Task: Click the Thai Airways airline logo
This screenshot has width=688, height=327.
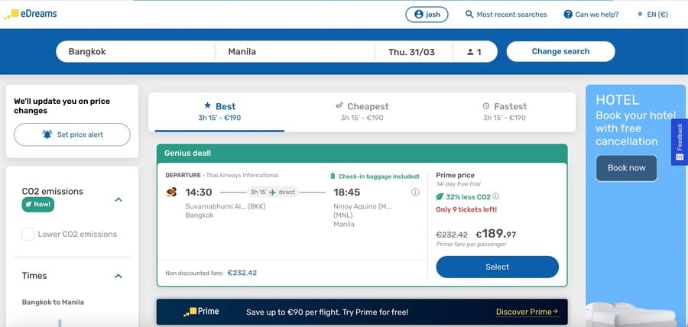Action: point(171,192)
